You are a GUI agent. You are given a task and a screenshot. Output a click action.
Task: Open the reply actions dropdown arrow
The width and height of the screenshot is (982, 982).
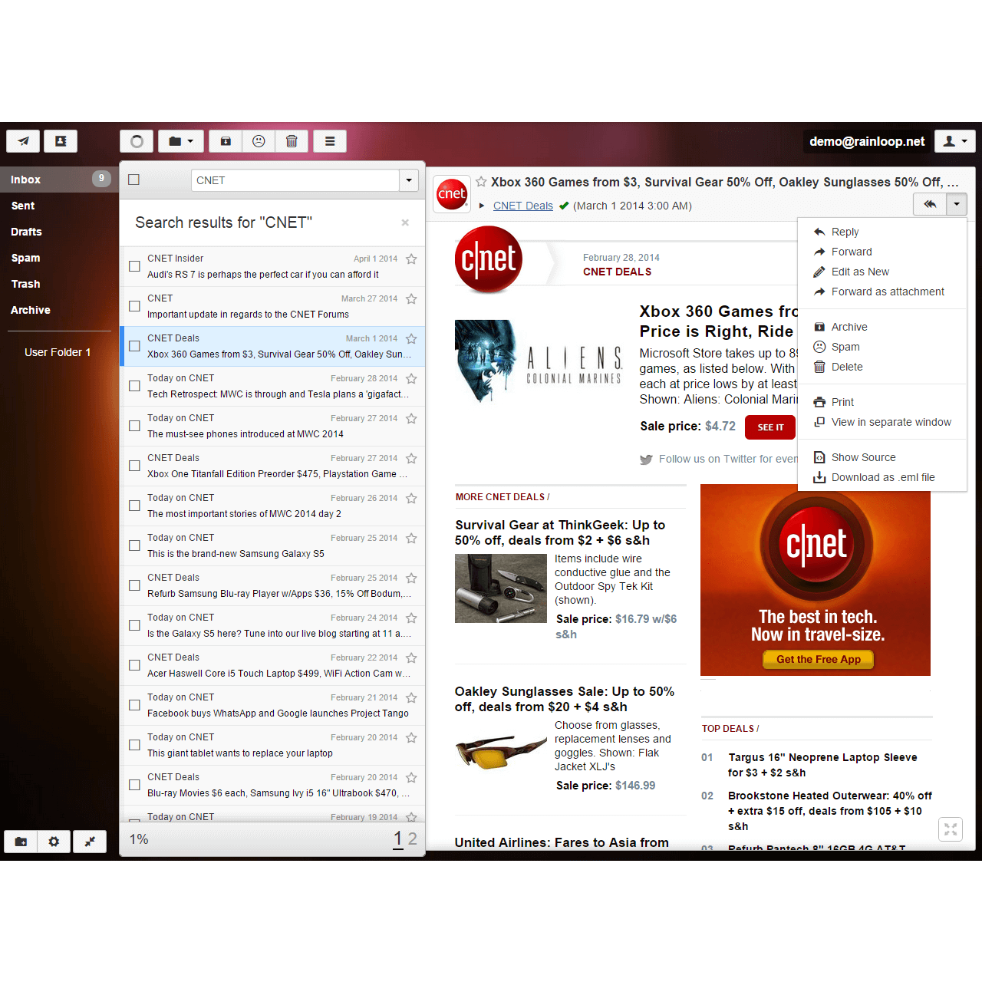(x=957, y=204)
